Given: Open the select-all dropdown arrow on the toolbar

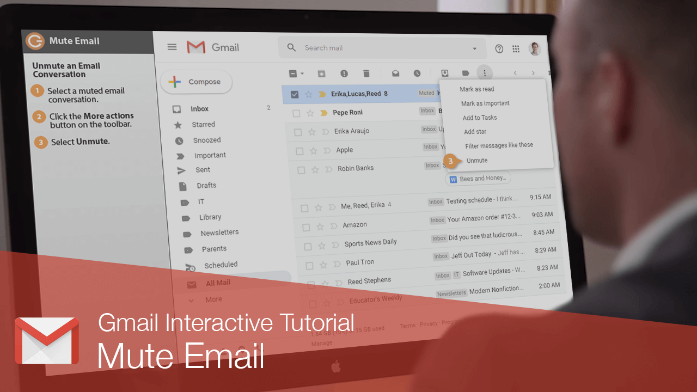Looking at the screenshot, I should 302,73.
